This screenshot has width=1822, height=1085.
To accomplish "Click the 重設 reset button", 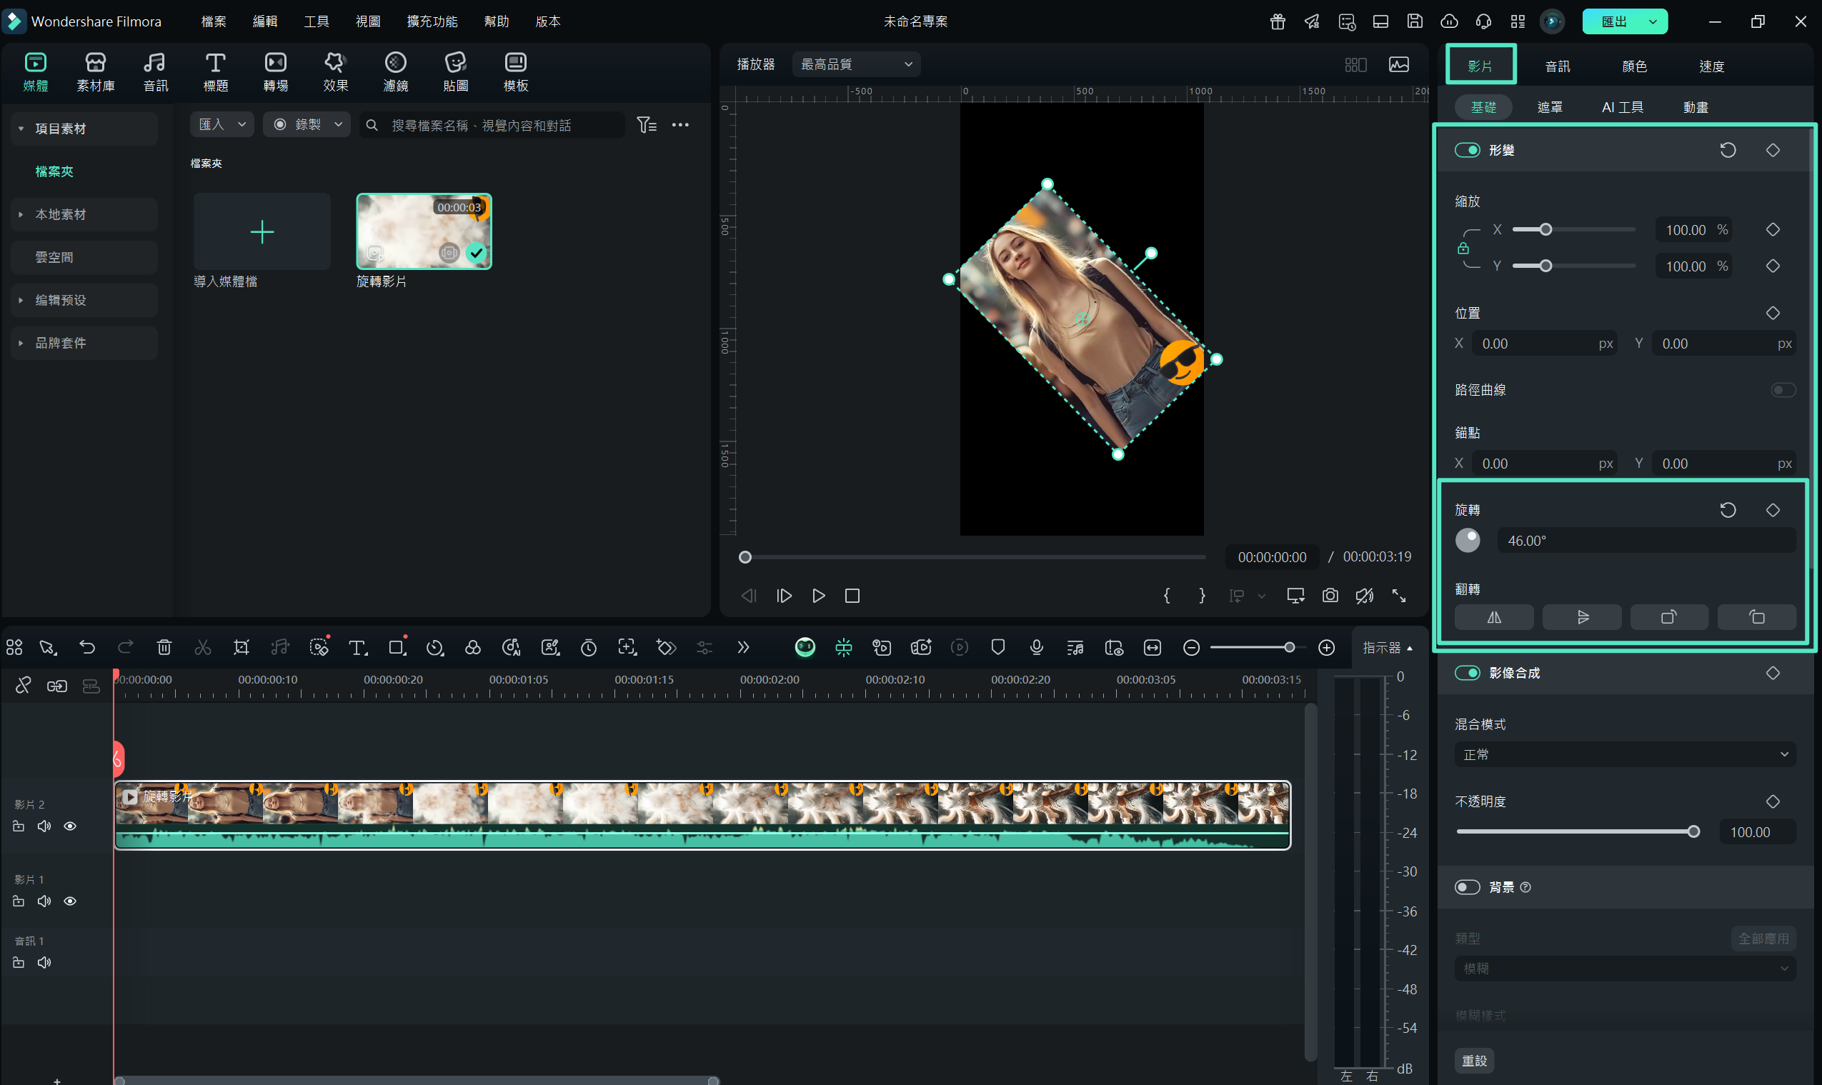I will coord(1474,1060).
